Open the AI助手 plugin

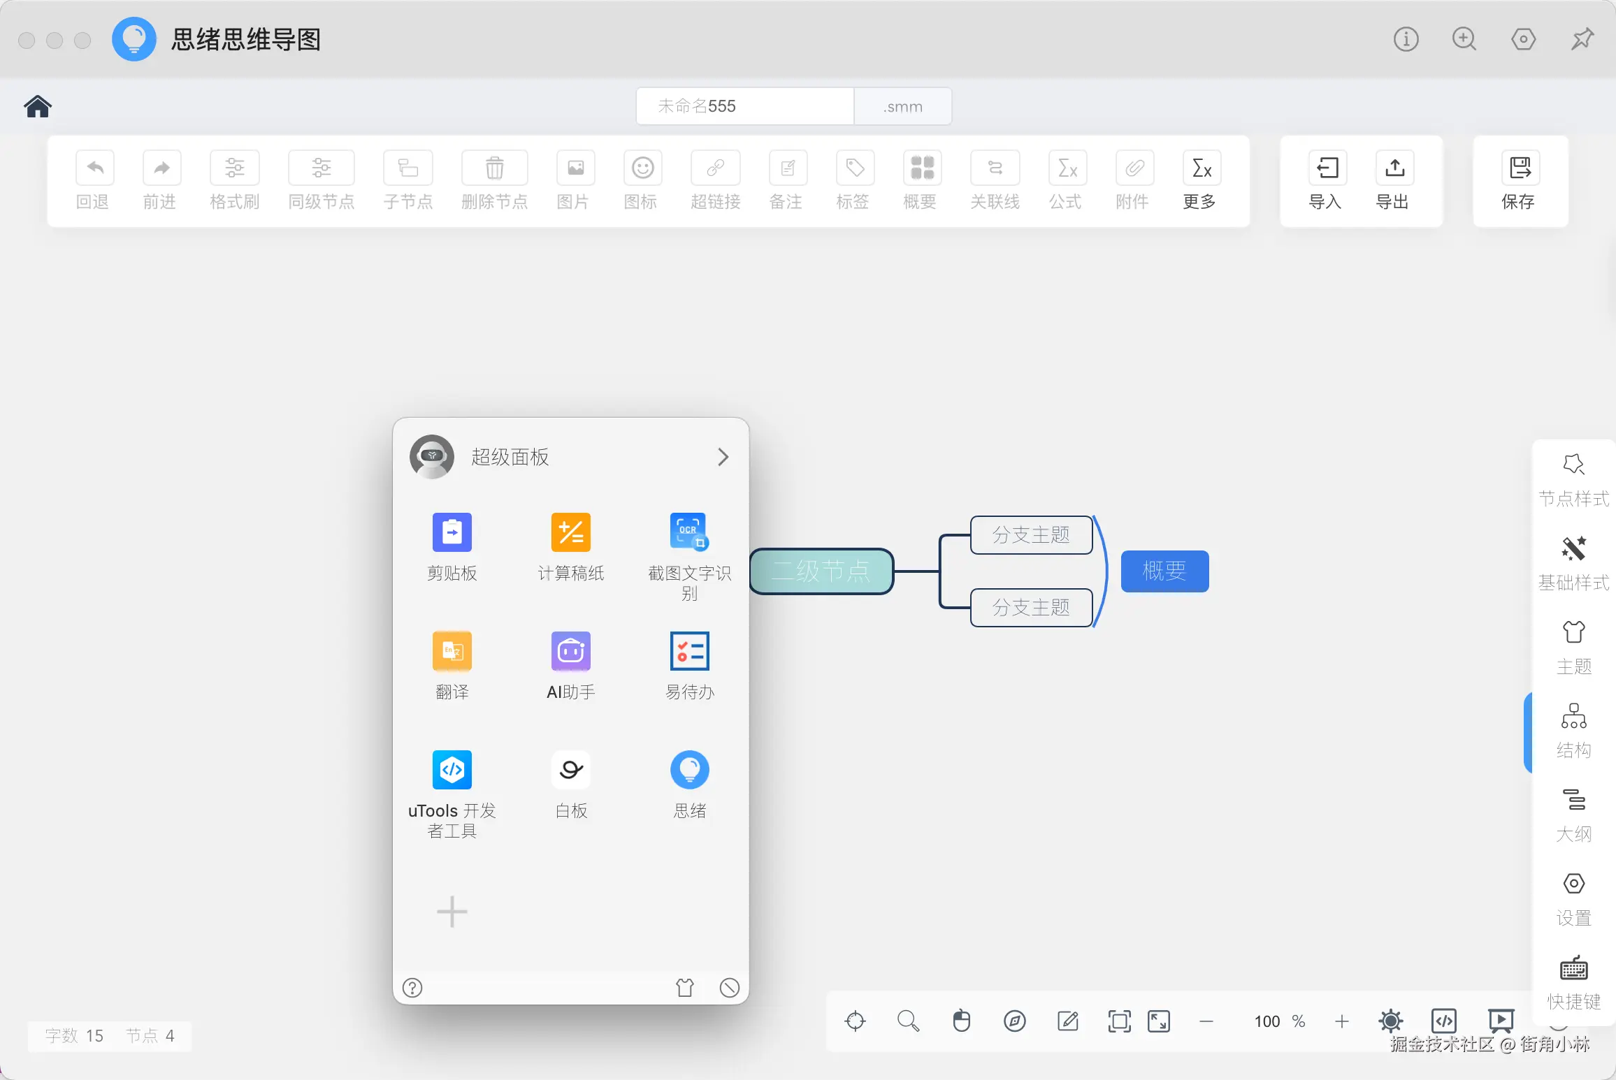(570, 651)
